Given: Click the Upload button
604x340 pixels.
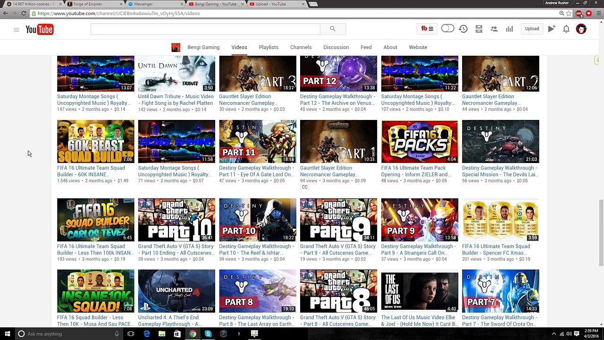Looking at the screenshot, I should (532, 29).
